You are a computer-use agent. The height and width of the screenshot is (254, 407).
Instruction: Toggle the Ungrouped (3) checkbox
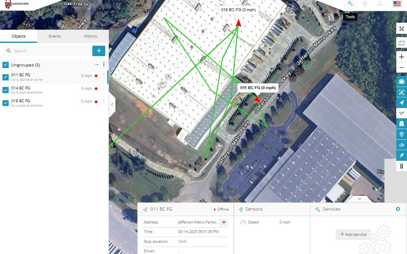coord(6,65)
